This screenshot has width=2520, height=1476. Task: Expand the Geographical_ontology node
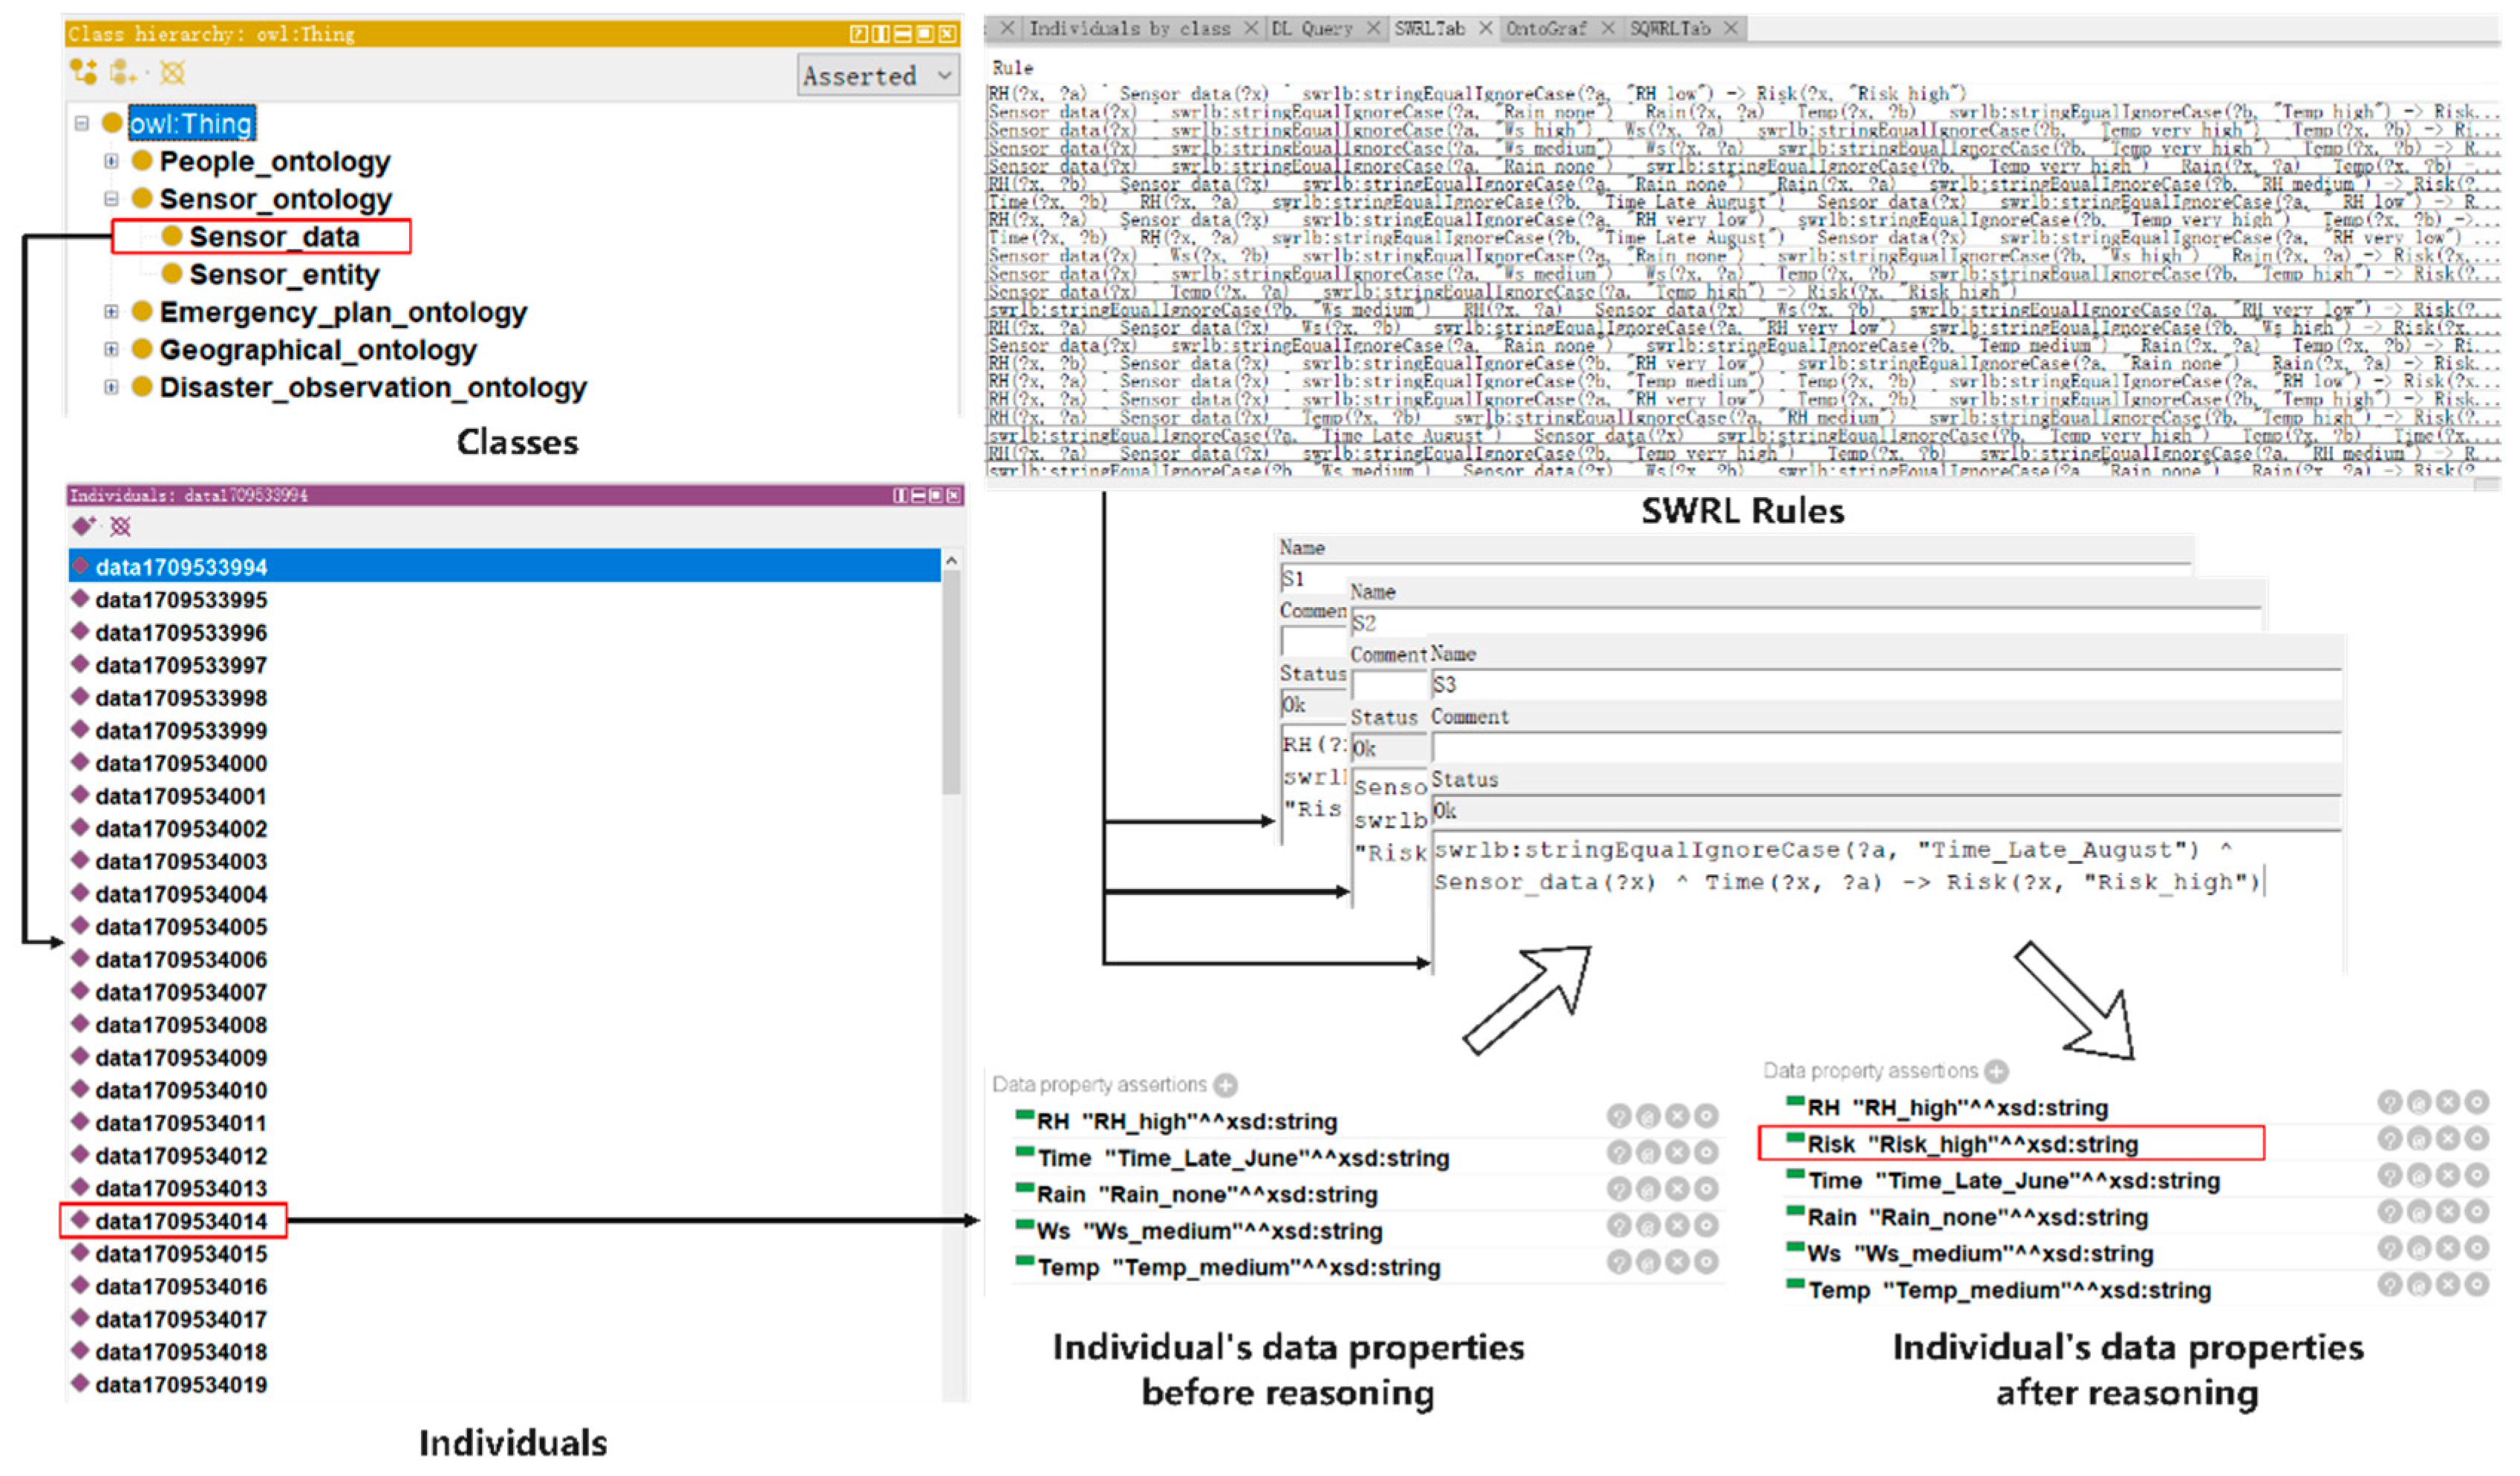(x=111, y=350)
